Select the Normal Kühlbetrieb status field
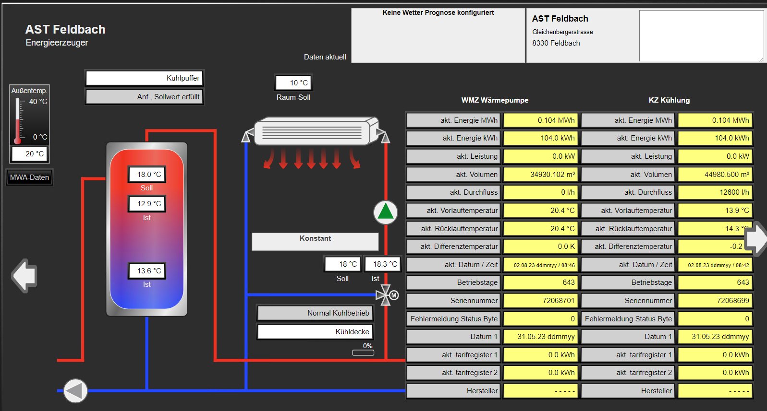767x411 pixels. pos(315,313)
